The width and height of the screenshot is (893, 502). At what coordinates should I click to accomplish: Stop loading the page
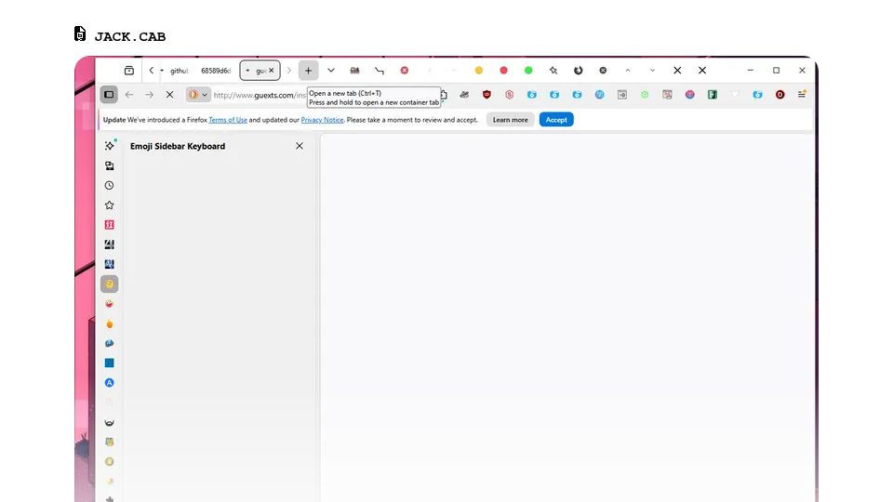(x=169, y=95)
